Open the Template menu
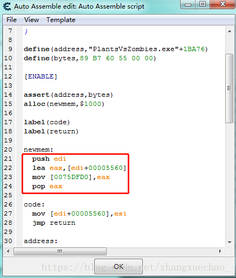236x278 pixels. pyautogui.click(x=61, y=20)
